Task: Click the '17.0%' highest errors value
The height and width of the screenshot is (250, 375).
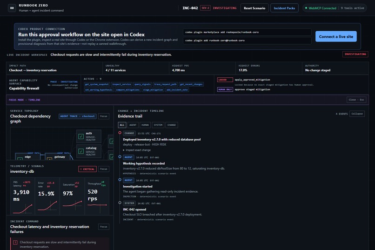Action: [x=243, y=70]
